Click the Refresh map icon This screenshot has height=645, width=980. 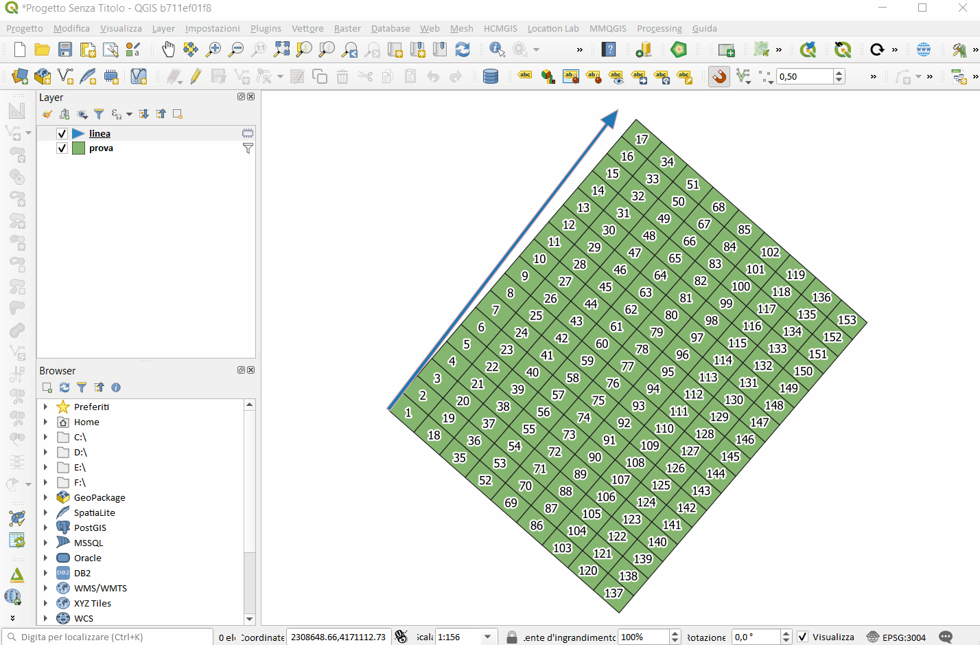pyautogui.click(x=463, y=49)
